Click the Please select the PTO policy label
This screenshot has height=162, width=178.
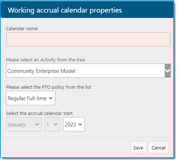[48, 87]
